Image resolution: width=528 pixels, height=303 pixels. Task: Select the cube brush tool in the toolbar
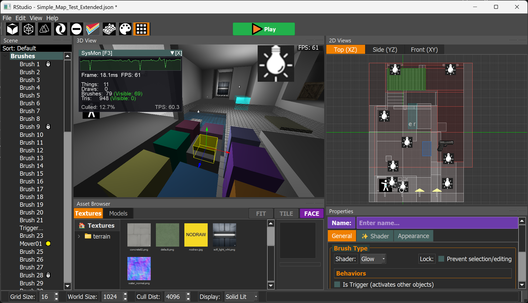(x=12, y=29)
